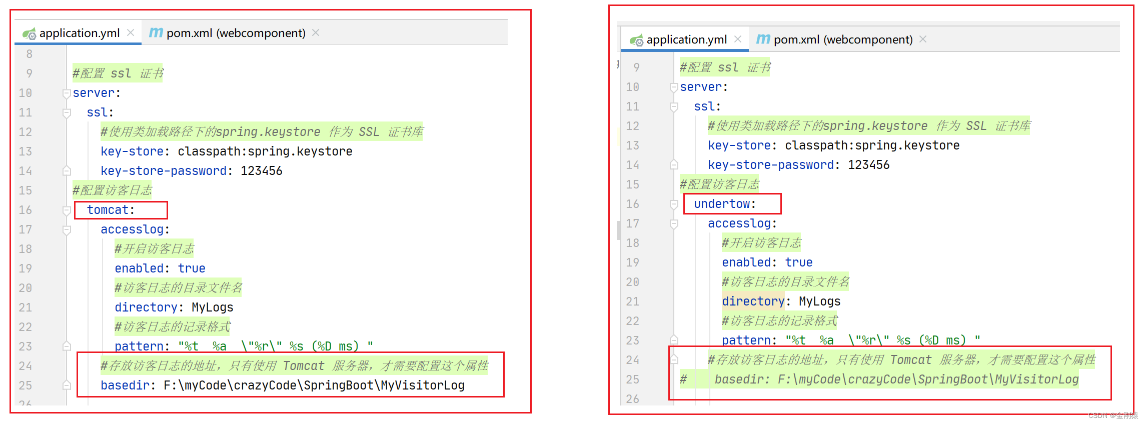
Task: Click '#配置 ssl 证书' comment in right editor
Action: (x=725, y=67)
